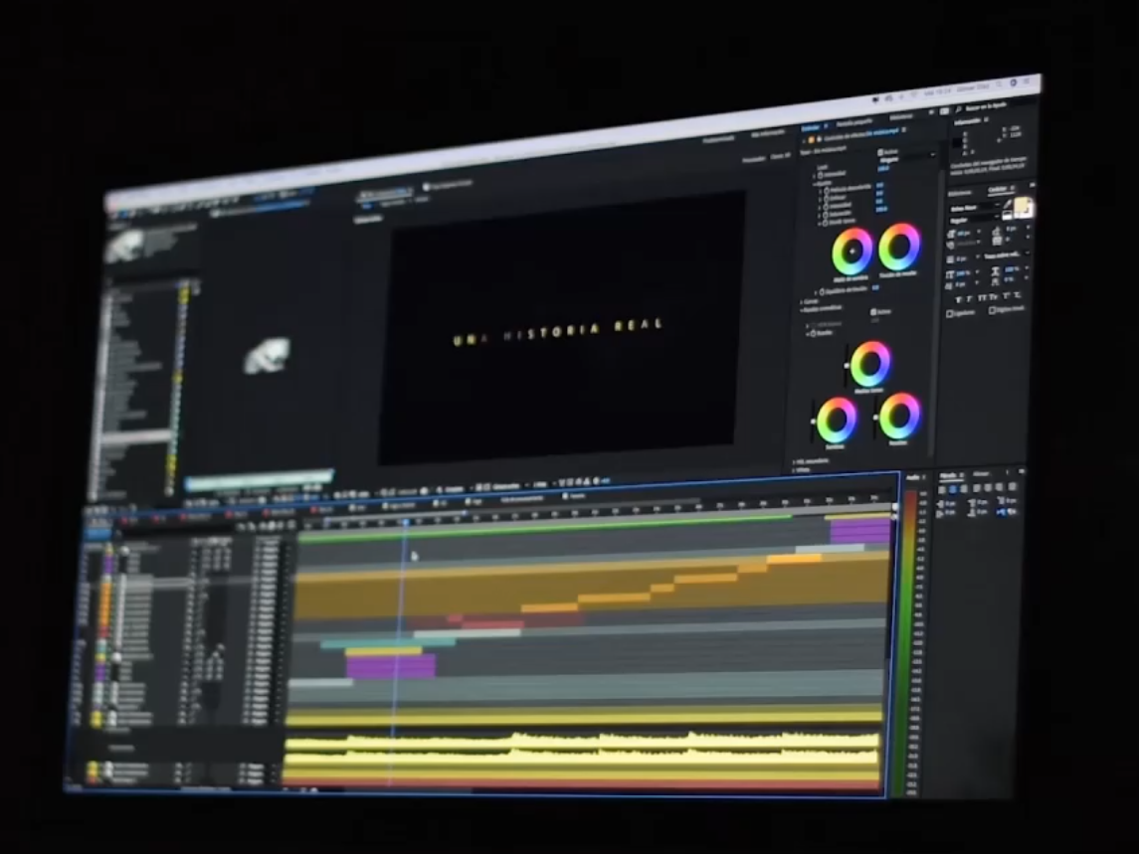Image resolution: width=1139 pixels, height=854 pixels.
Task: Click the Resaltes color wheel
Action: click(899, 417)
